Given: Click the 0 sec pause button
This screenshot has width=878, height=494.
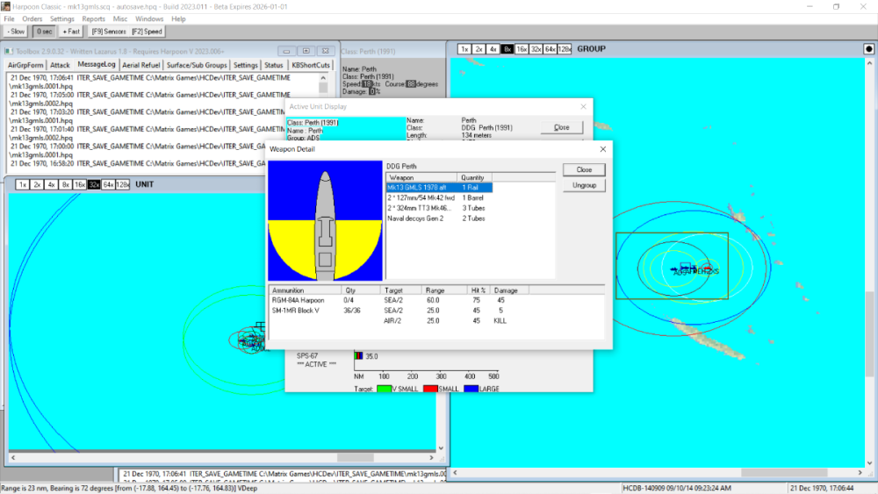Looking at the screenshot, I should click(44, 32).
